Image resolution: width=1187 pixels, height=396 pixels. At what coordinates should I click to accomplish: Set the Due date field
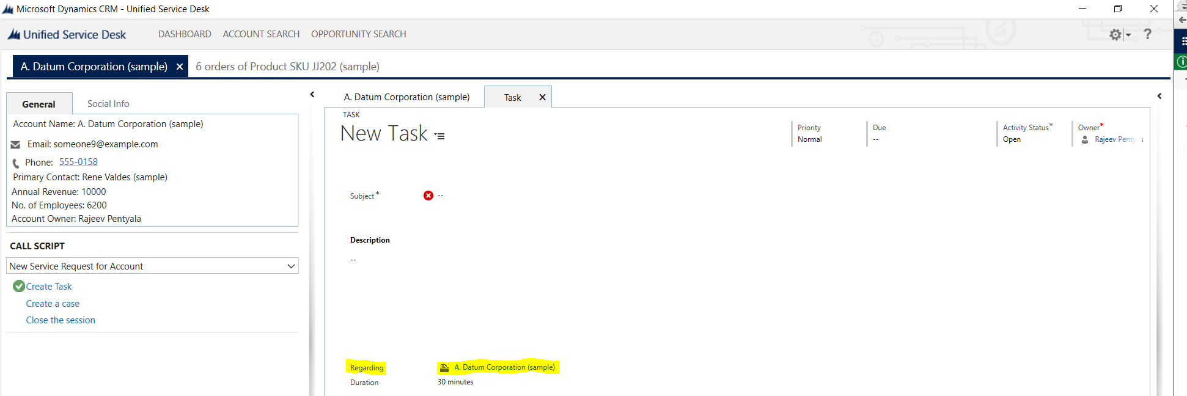876,139
